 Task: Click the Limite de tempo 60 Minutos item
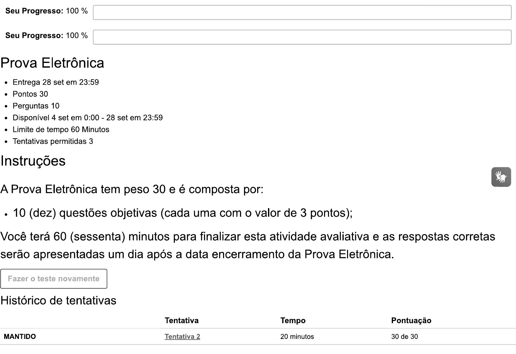click(61, 129)
